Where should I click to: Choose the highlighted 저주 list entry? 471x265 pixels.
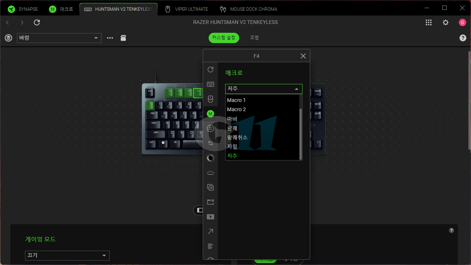click(x=263, y=156)
